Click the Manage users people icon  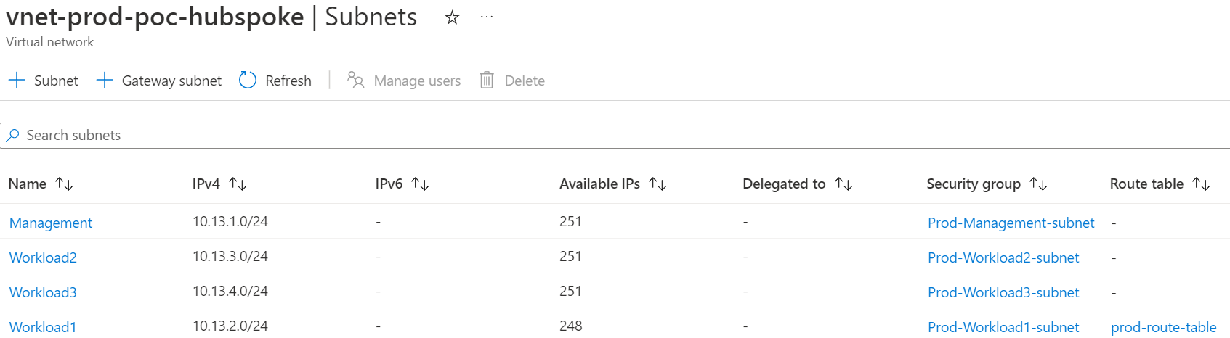pos(355,81)
